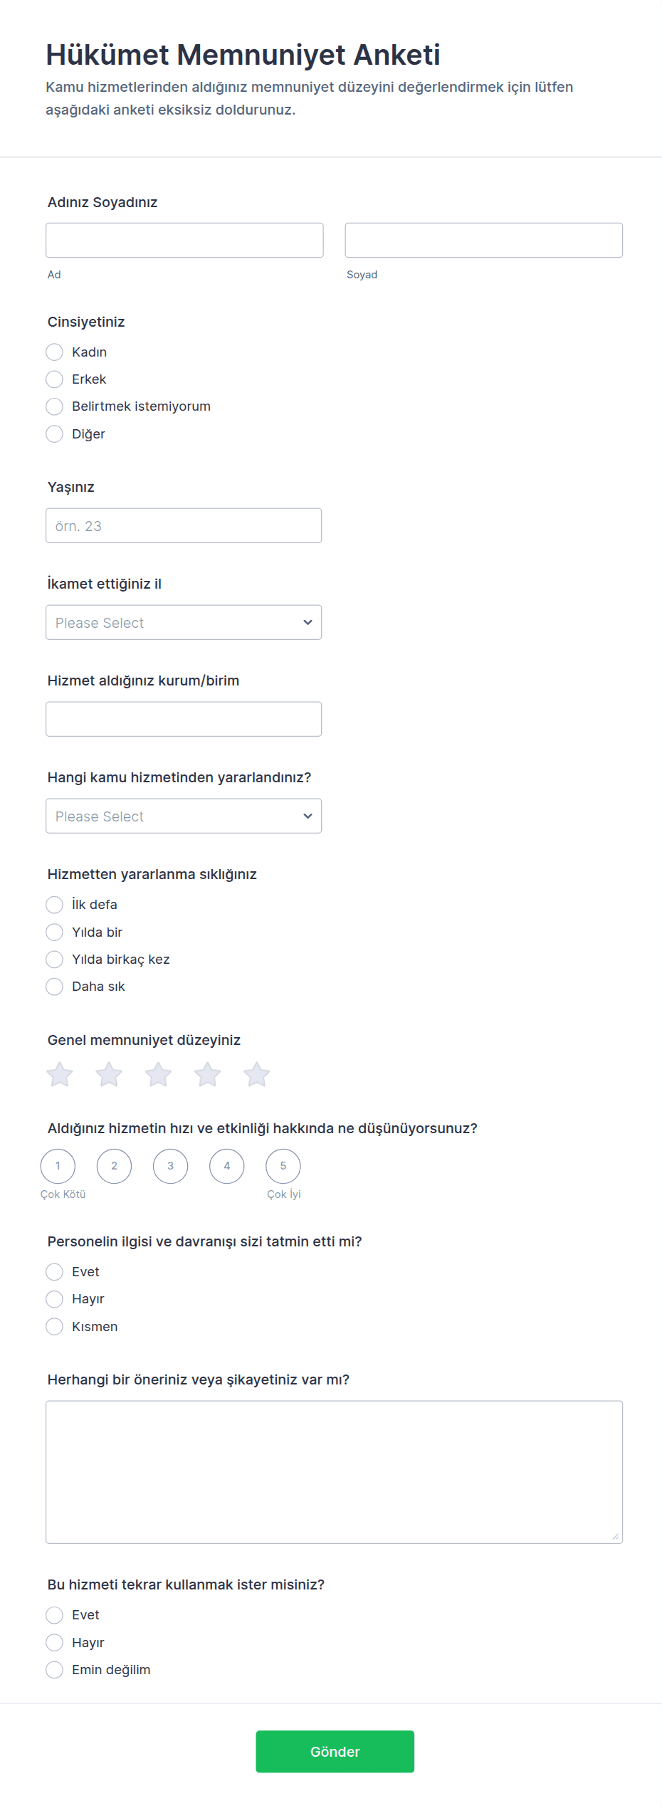Select scale rating circle 4

coord(226,1166)
